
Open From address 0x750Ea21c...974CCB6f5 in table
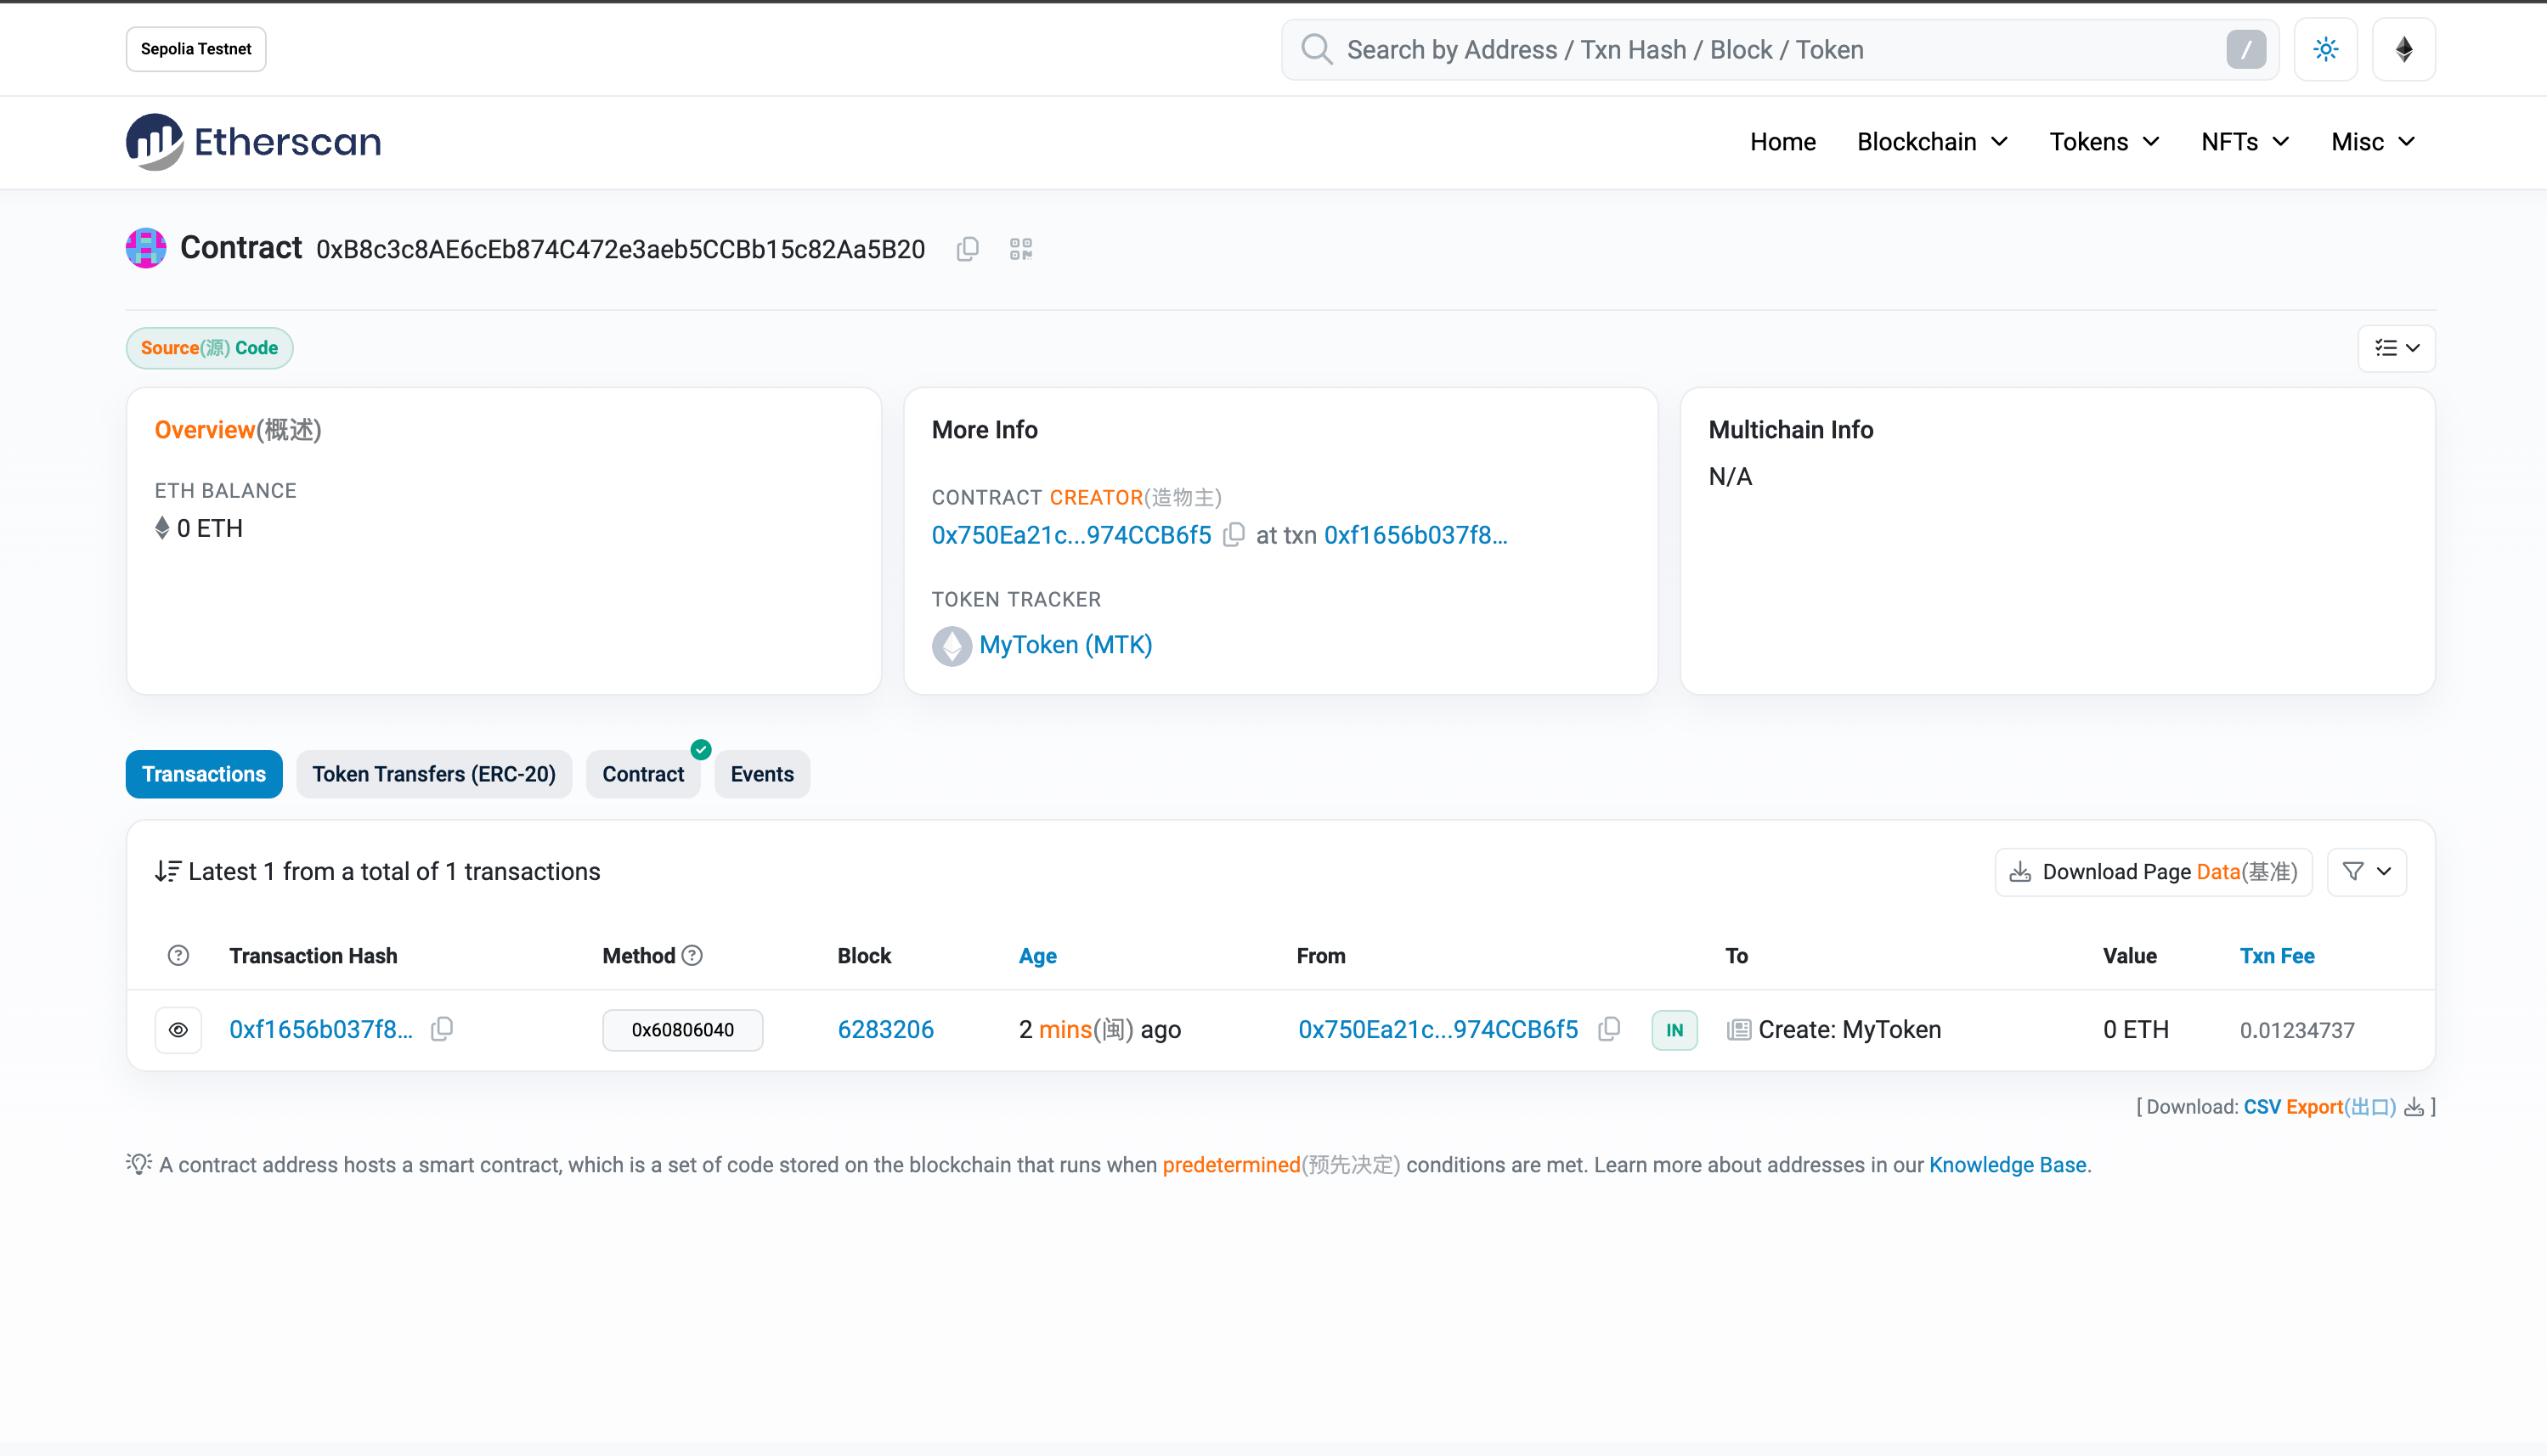pyautogui.click(x=1438, y=1029)
